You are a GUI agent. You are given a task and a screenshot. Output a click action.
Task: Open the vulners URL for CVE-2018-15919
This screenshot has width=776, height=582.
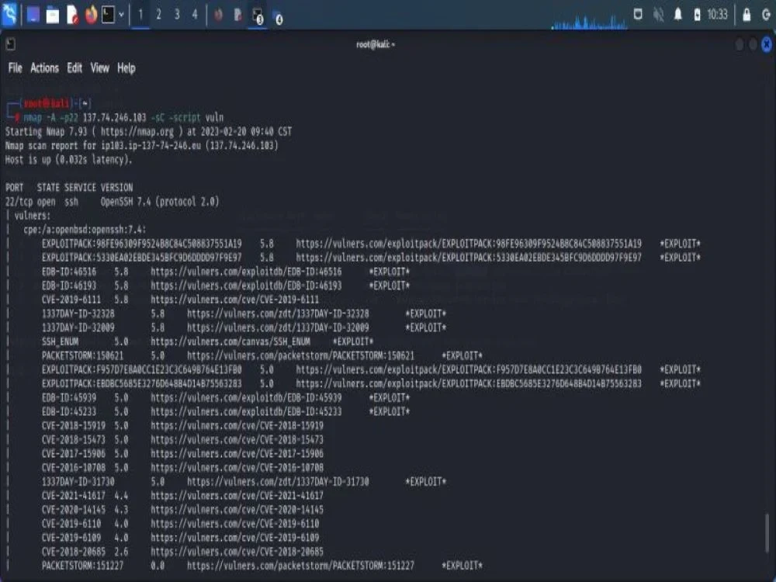237,425
